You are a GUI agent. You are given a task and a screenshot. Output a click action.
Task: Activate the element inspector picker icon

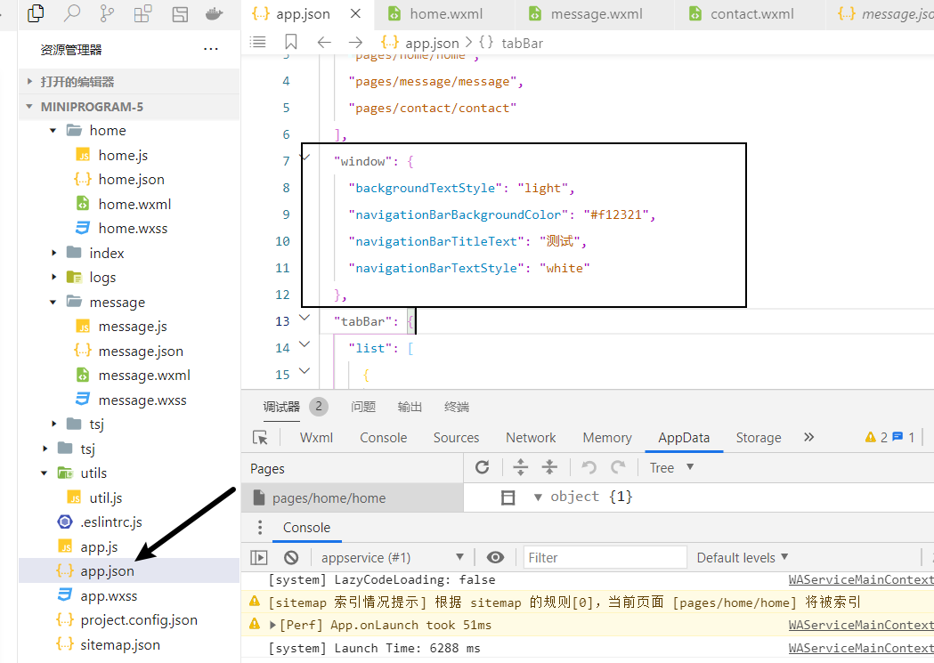tap(260, 438)
